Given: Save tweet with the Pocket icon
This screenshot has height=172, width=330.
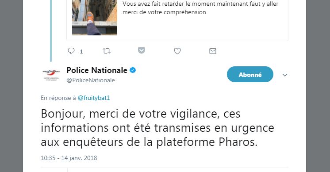Looking at the screenshot, I should (142, 50).
